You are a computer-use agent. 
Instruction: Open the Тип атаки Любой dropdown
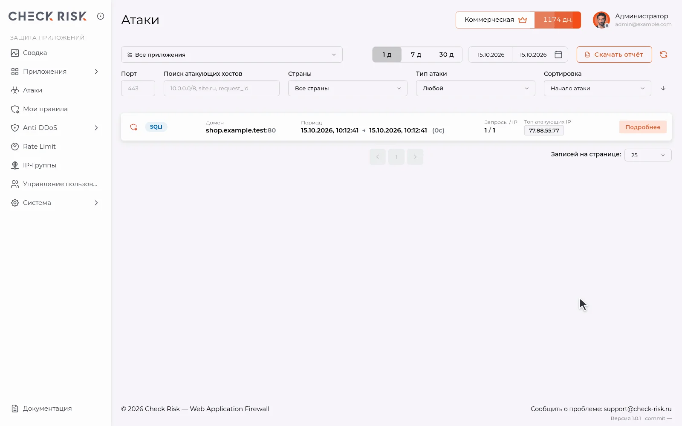pos(476,88)
